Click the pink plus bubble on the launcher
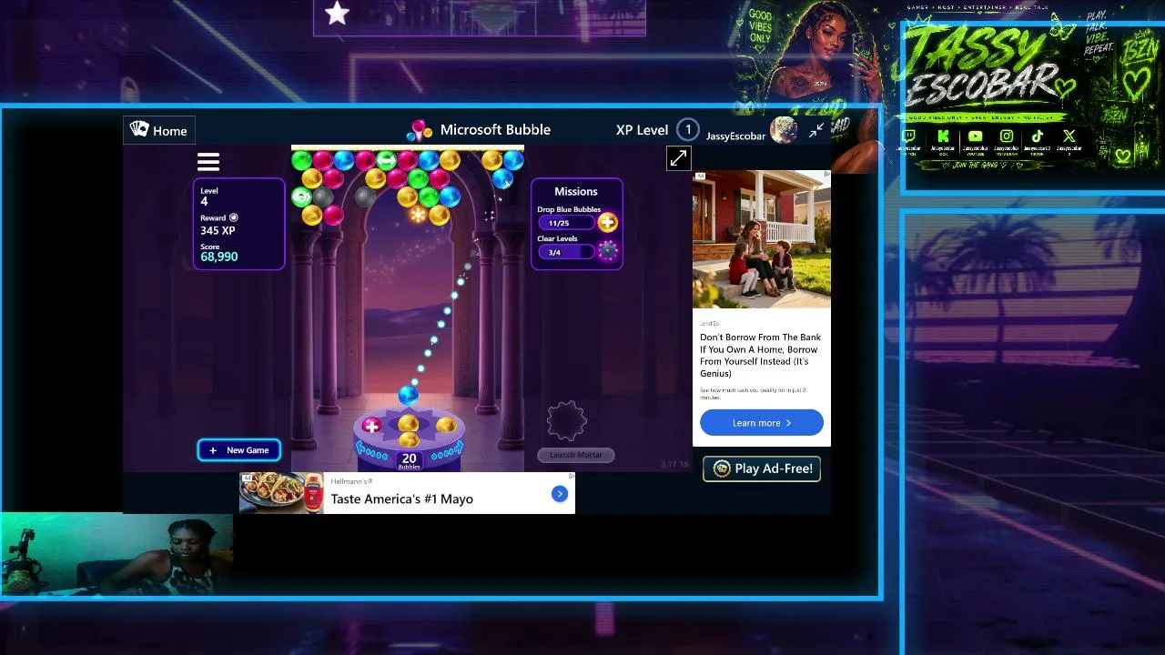 tap(371, 426)
